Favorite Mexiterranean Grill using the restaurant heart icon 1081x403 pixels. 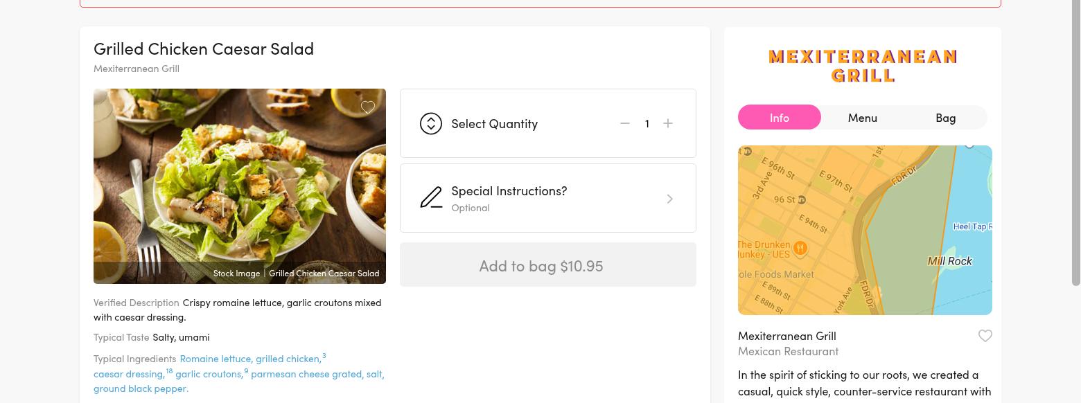(x=985, y=336)
